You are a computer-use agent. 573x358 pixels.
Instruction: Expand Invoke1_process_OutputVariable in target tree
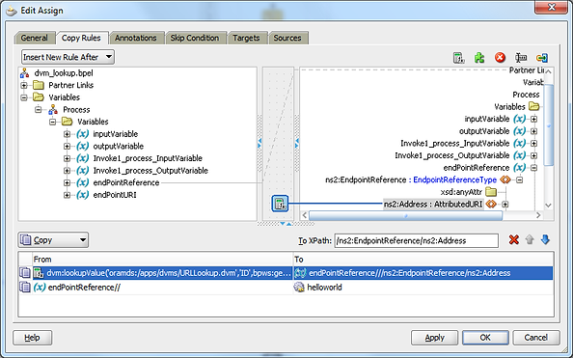pos(533,155)
